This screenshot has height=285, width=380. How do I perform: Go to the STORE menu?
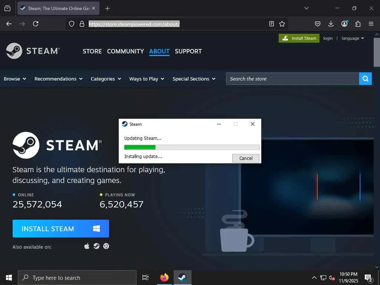[x=92, y=51]
